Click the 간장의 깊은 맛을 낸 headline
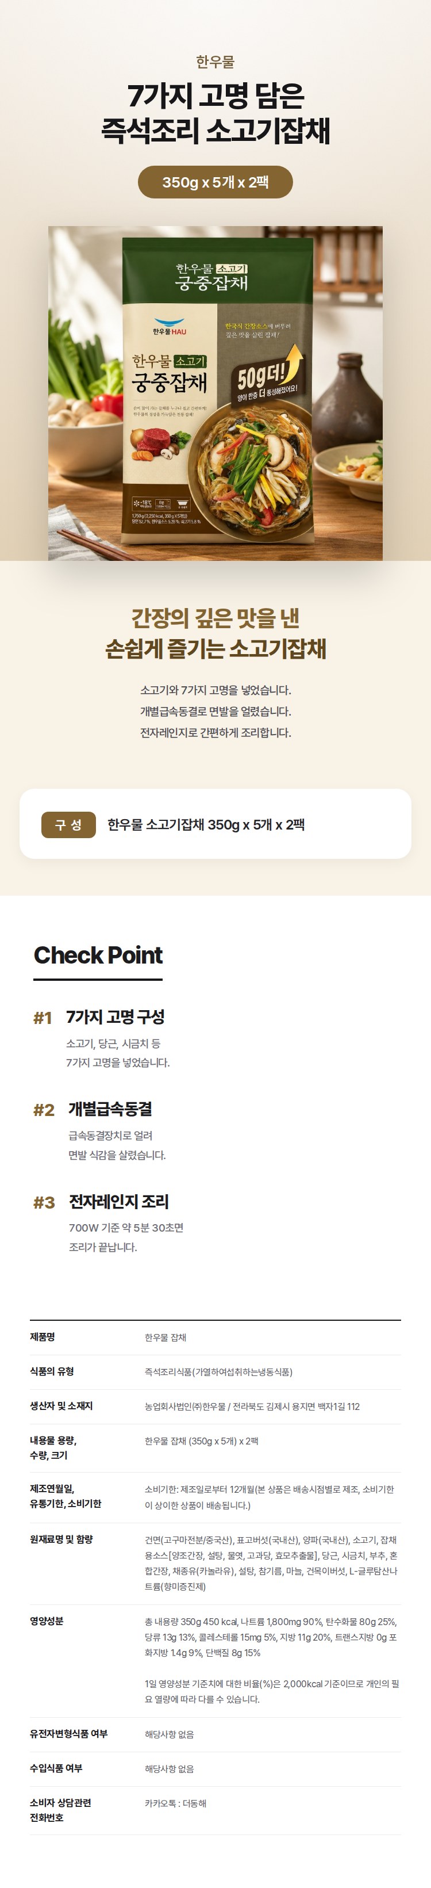 215,617
